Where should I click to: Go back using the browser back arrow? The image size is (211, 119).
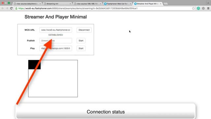(3, 8)
